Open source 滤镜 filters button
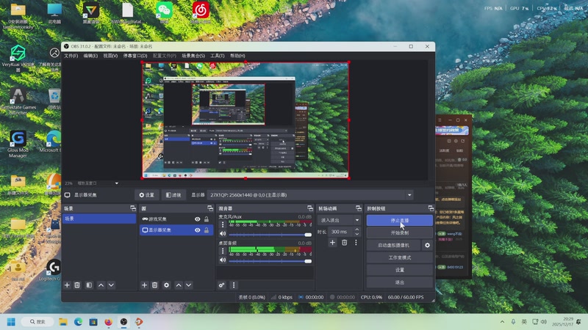 pyautogui.click(x=173, y=195)
